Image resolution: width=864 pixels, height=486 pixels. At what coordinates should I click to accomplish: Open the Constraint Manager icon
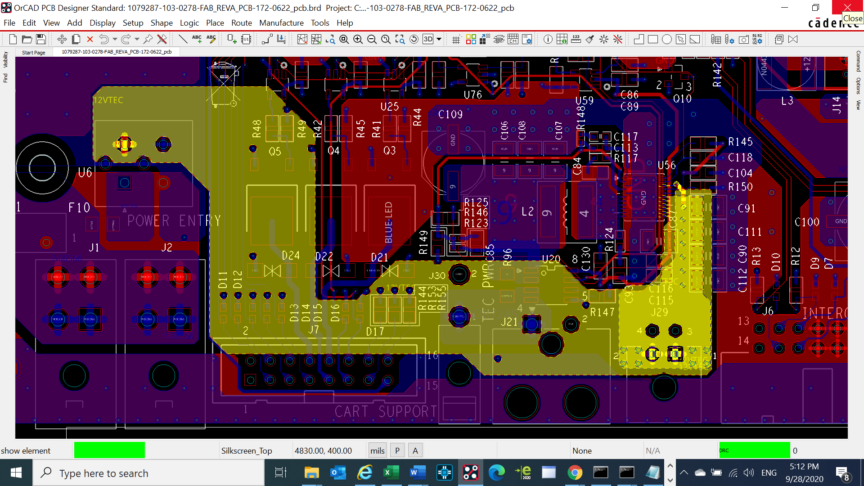(513, 40)
